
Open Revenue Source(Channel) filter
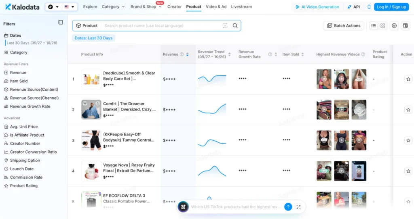[31, 98]
